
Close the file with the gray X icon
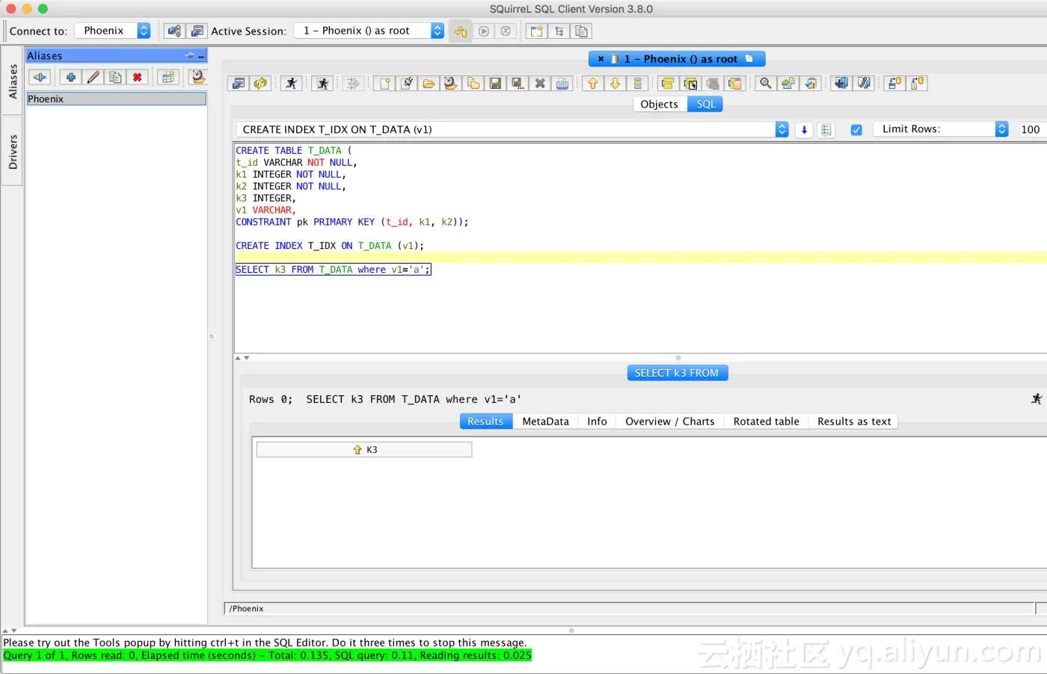tap(540, 83)
